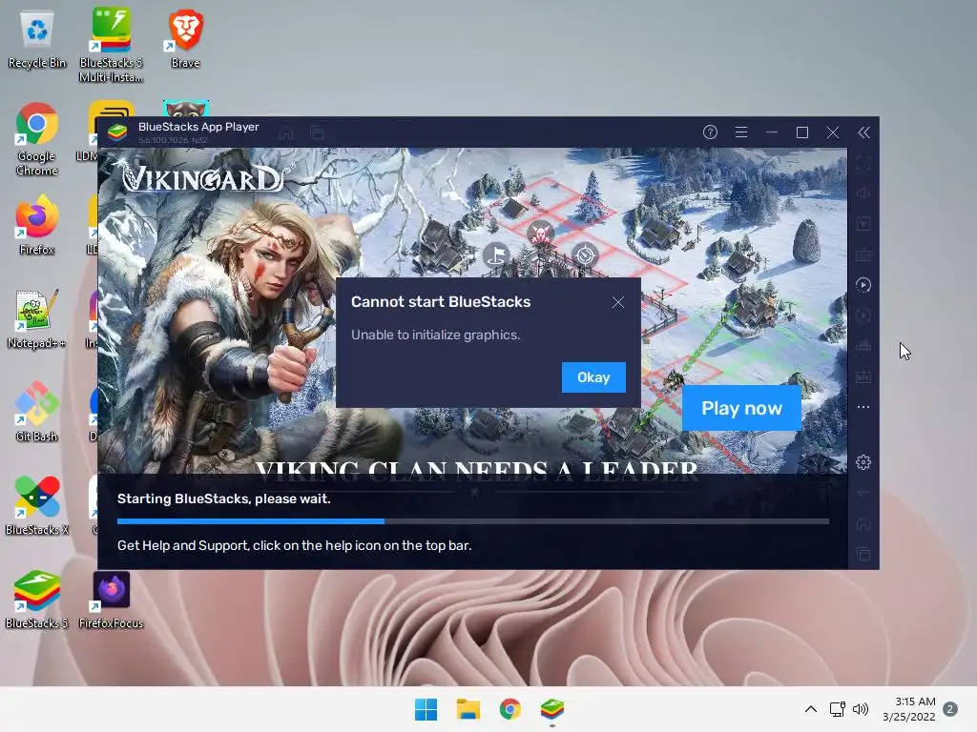This screenshot has width=977, height=732.
Task: Click the flag marker on game map
Action: pyautogui.click(x=496, y=254)
